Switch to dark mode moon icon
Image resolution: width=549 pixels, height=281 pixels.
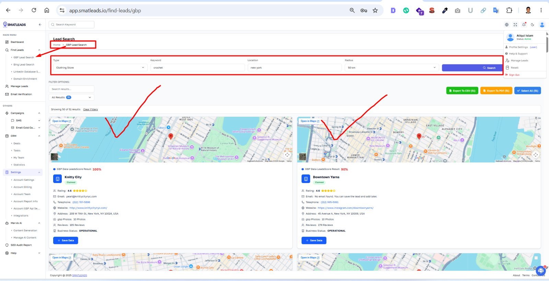click(533, 25)
